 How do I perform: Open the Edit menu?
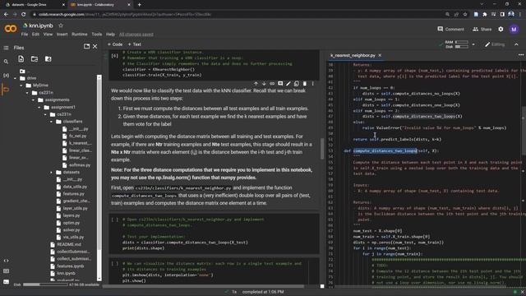[35, 35]
